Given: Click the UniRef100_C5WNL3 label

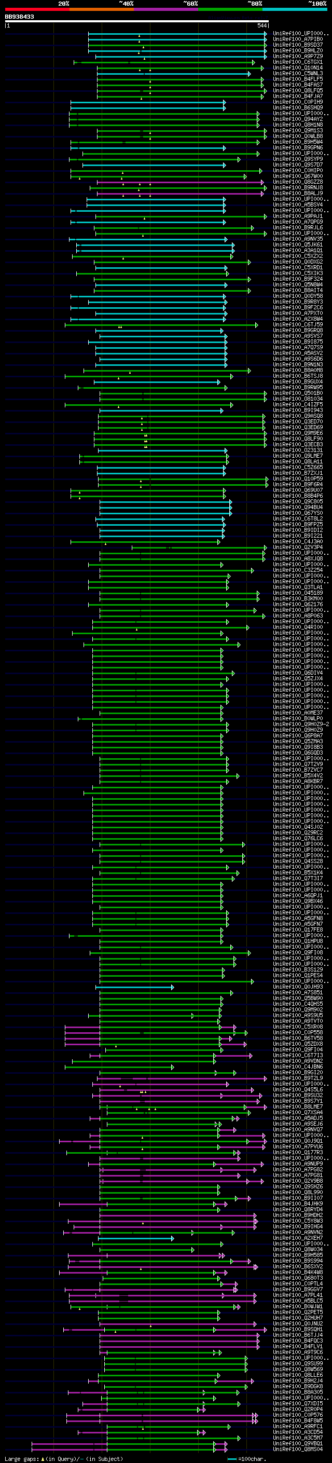Looking at the screenshot, I should point(298,73).
